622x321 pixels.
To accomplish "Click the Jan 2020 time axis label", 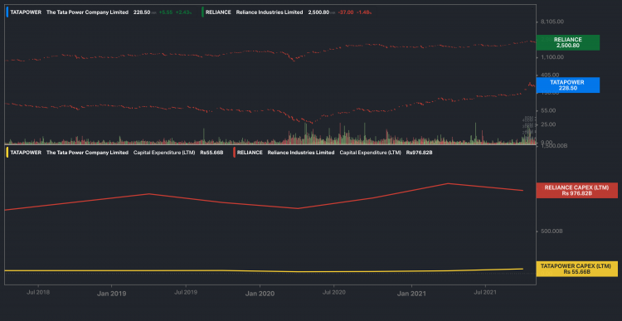I will [260, 294].
